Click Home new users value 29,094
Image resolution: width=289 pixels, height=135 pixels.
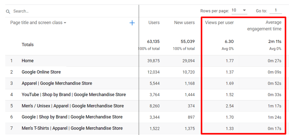pyautogui.click(x=188, y=61)
